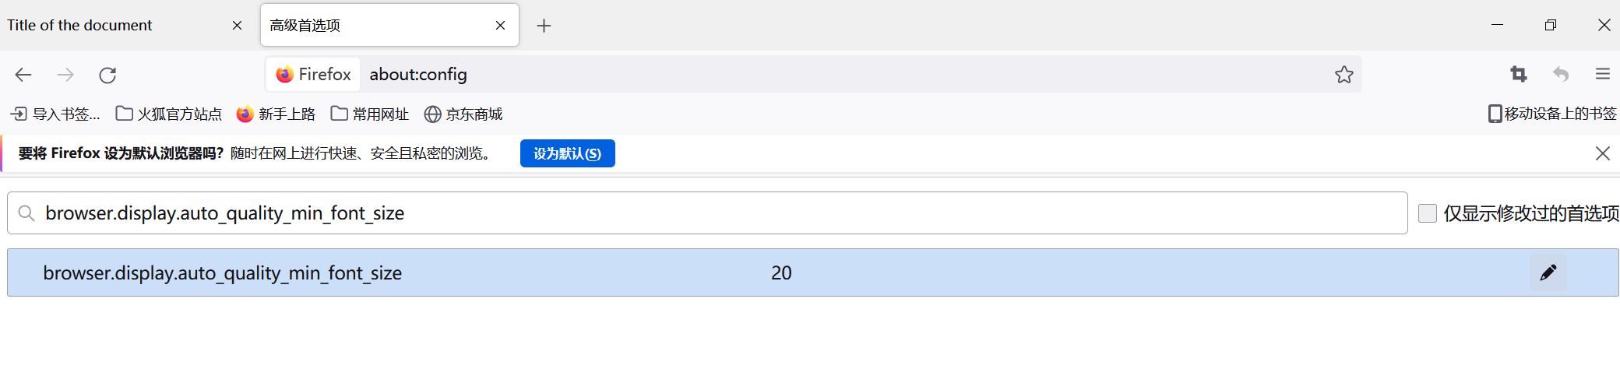Open the 京东商城 bookmark

tap(463, 114)
